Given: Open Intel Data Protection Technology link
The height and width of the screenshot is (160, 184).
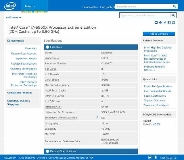Looking at the screenshot, I should [24, 75].
